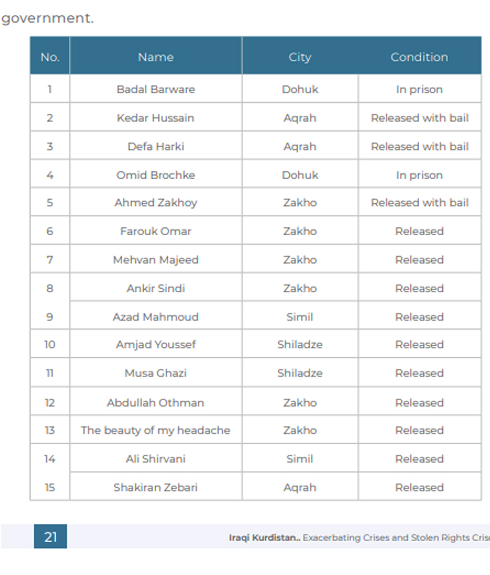
Task: Select the Ahmed Zakhoy name cell
Action: coord(156,203)
